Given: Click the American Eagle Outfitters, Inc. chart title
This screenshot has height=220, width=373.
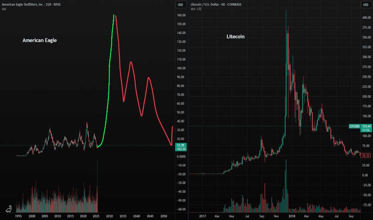Looking at the screenshot, I should coord(31,4).
